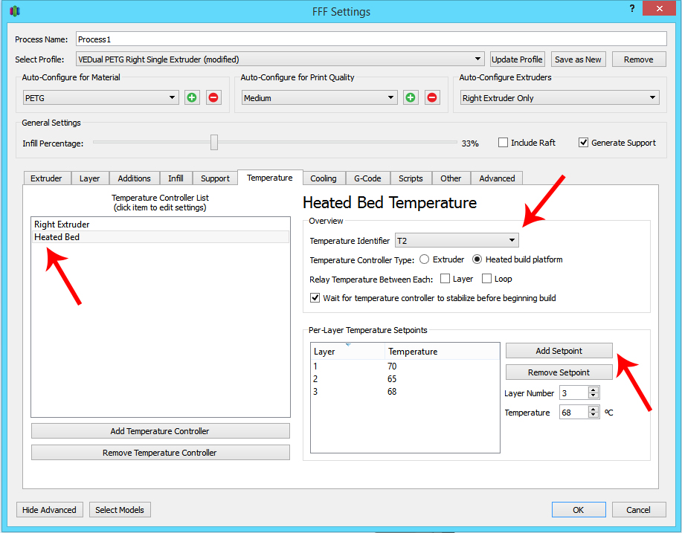Viewport: 682px width, 533px height.
Task: Click red remove icon next to PETG material
Action: click(x=213, y=97)
